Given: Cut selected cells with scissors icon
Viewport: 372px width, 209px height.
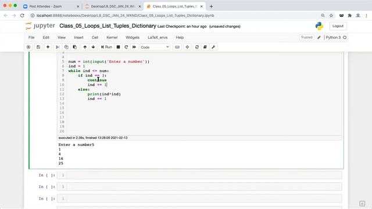Looking at the screenshot, I should coord(58,47).
